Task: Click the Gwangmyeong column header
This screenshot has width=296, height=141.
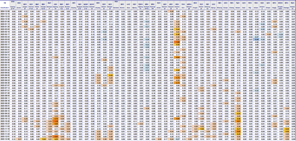Action: click(147, 6)
